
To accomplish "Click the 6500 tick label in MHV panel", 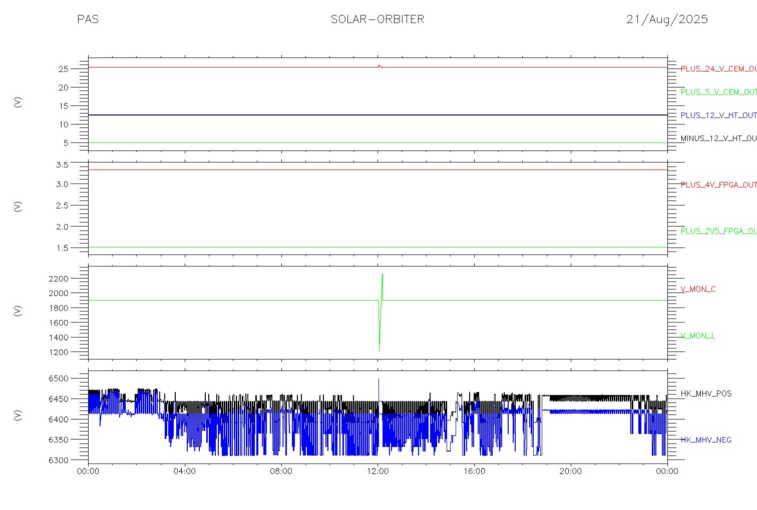I will (x=60, y=379).
